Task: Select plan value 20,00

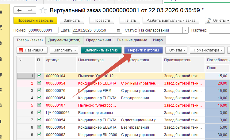Action: (x=217, y=83)
